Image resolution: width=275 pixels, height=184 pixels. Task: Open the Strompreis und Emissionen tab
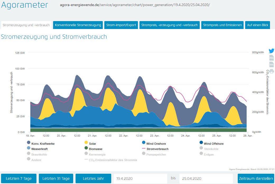pyautogui.click(x=222, y=25)
